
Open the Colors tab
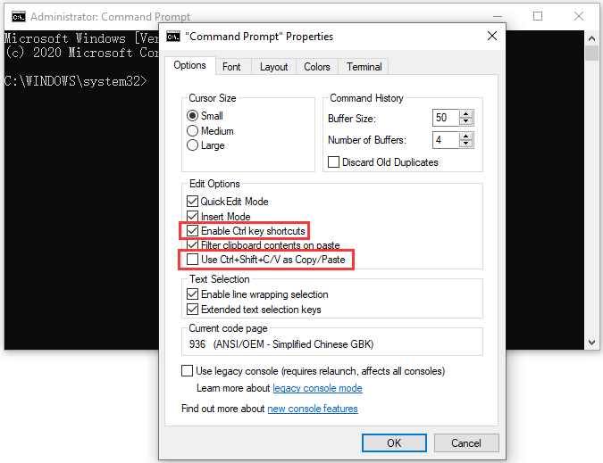tap(316, 67)
